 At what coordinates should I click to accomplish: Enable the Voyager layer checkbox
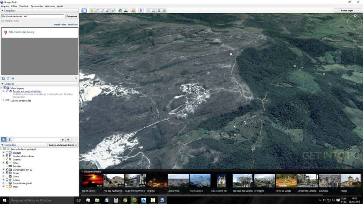7,152
